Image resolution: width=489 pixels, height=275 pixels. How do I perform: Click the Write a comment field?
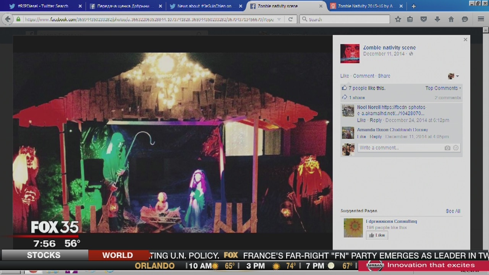[399, 148]
